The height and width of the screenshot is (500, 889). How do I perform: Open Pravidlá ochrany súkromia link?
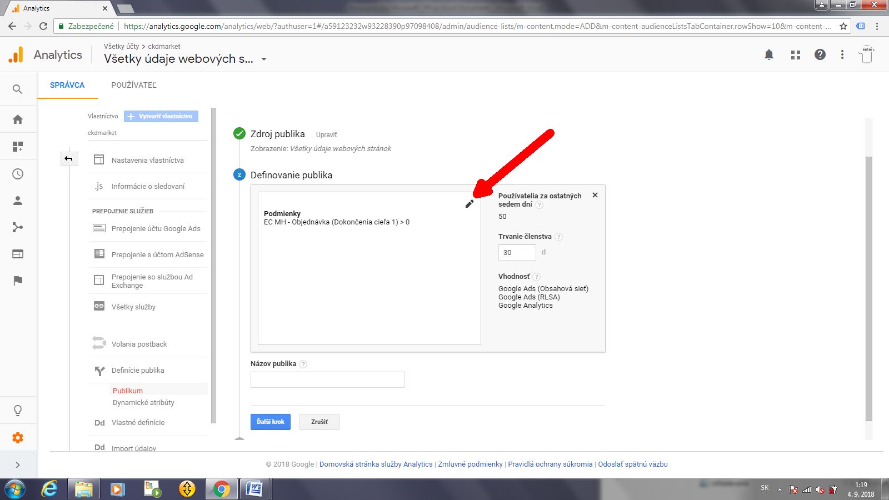coord(550,464)
